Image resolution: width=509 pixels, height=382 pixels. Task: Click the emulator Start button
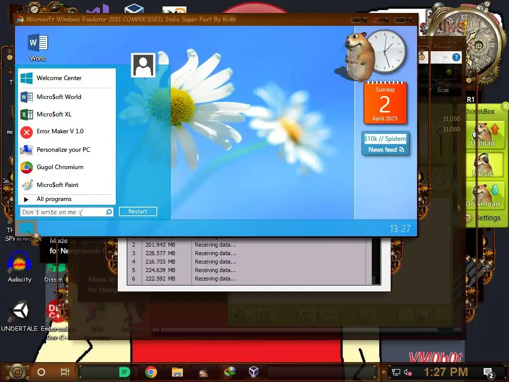point(26,228)
